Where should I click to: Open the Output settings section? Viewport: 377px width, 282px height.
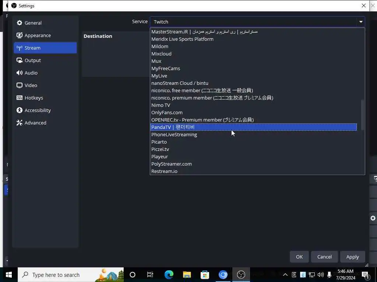click(45, 60)
